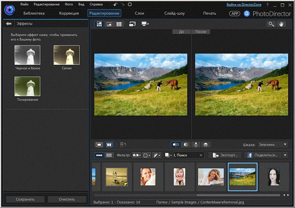
Task: Switch to thumbnail grid browser view
Action: point(118,24)
